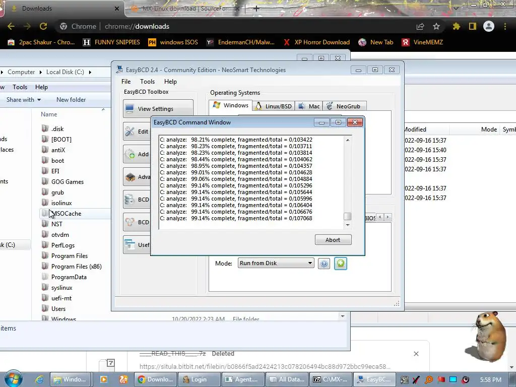The image size is (516, 387).
Task: Click New folder in Explorer toolbar
Action: click(x=71, y=99)
